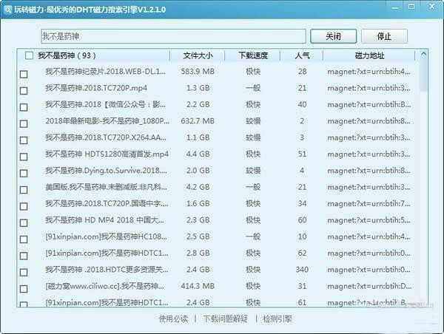Check the row 我不是药神.2018.TC720P.X264.AA
This screenshot has height=334, width=444.
24,140
